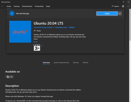This screenshot has height=102, width=131.
Task: Click the PC device availability chip
Action: pyautogui.click(x=10, y=77)
